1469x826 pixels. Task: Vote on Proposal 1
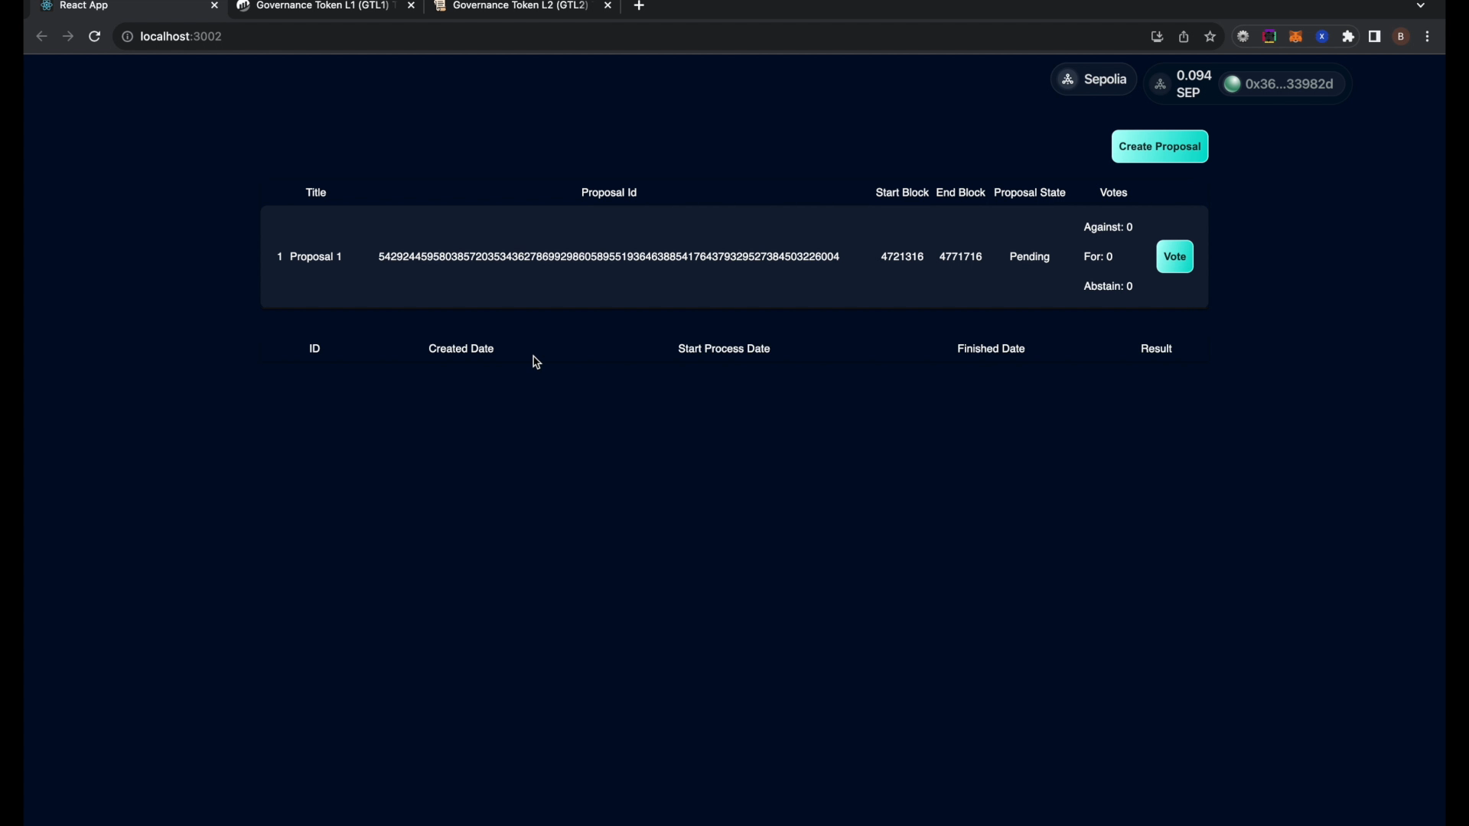1174,257
